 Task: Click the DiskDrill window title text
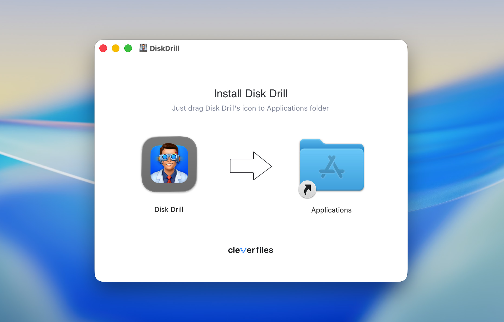[x=164, y=48]
